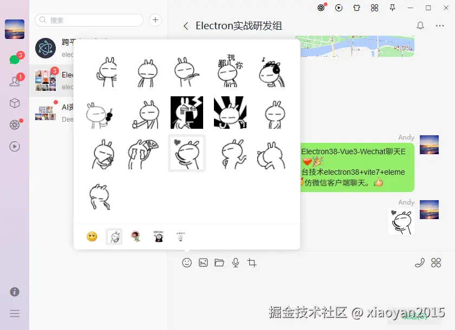Switch to the green-clothed character sticker tab
The image size is (455, 330).
coord(136,237)
